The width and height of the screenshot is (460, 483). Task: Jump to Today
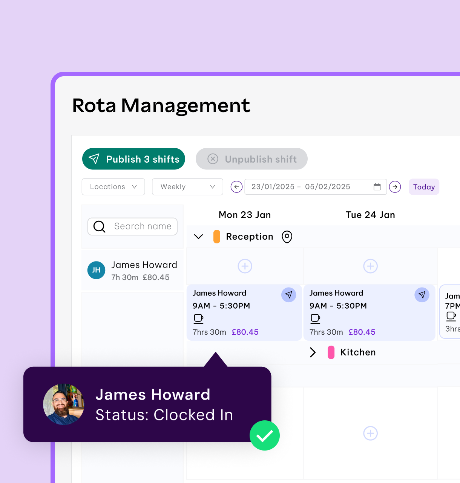(424, 187)
